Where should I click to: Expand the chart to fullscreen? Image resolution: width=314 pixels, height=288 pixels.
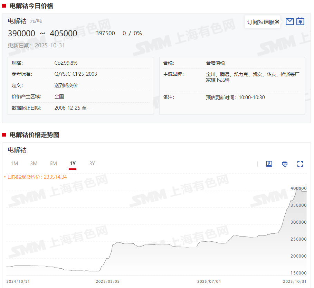[x=300, y=164]
